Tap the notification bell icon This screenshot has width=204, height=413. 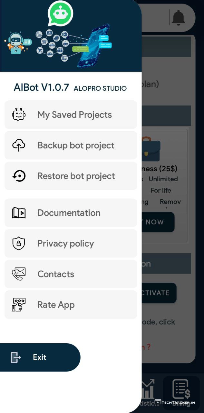(178, 17)
